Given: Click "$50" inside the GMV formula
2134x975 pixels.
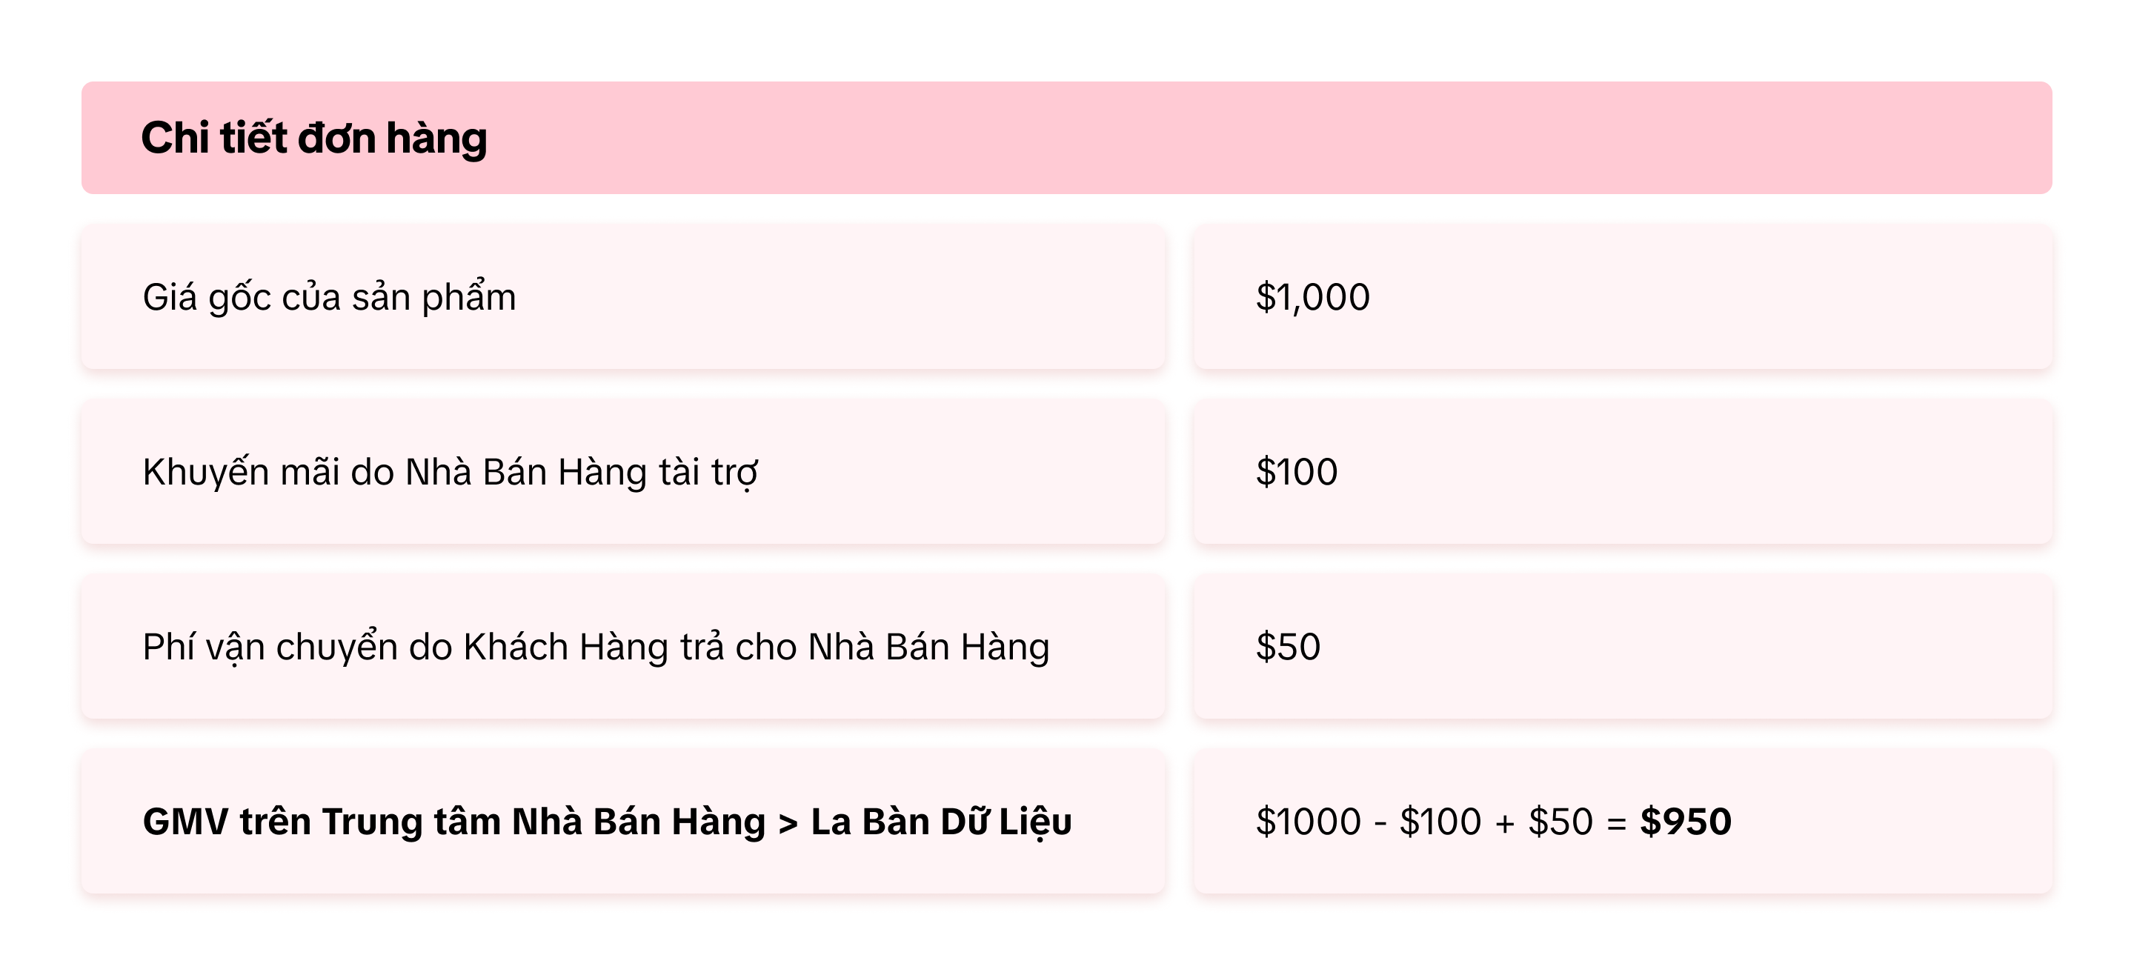Looking at the screenshot, I should click(1560, 822).
